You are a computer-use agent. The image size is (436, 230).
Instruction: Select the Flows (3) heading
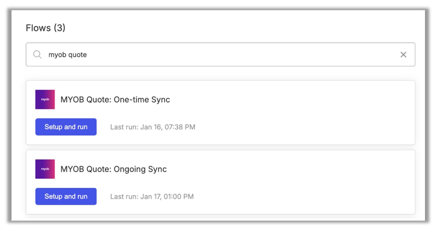[x=46, y=28]
